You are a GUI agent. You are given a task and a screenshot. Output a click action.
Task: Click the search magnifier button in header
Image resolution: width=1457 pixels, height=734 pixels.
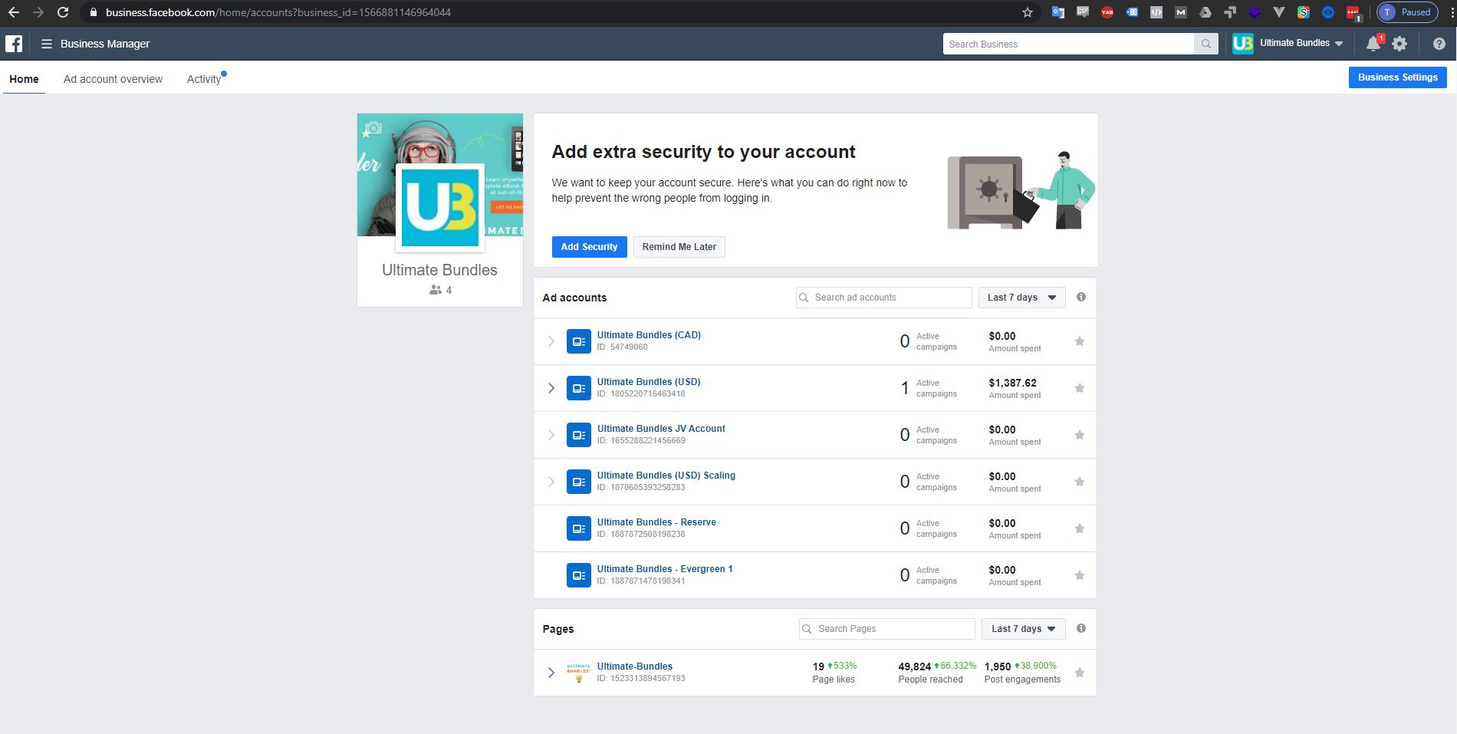[x=1206, y=44]
